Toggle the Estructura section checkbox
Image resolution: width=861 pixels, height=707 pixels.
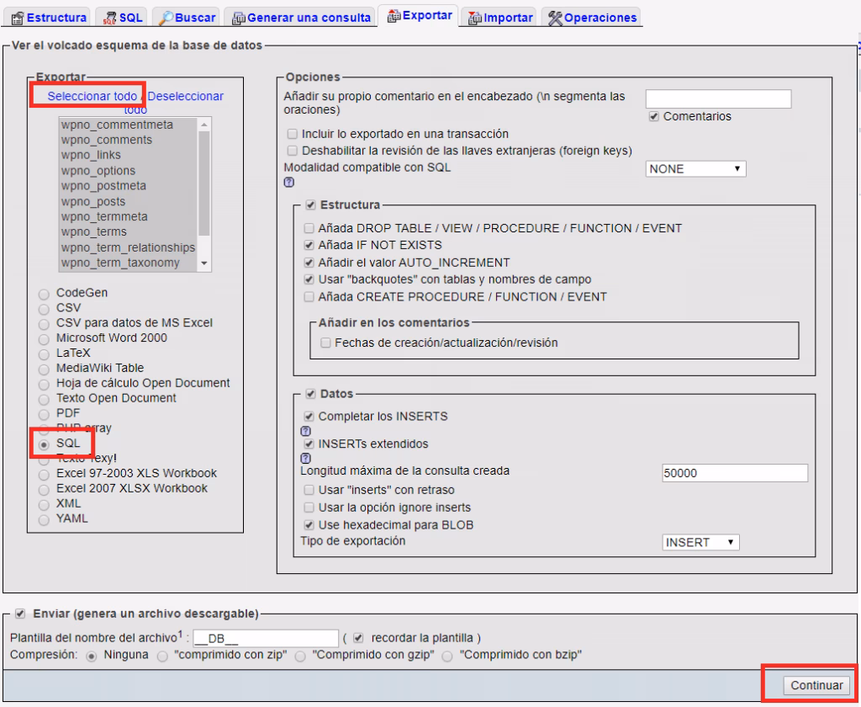[x=311, y=205]
